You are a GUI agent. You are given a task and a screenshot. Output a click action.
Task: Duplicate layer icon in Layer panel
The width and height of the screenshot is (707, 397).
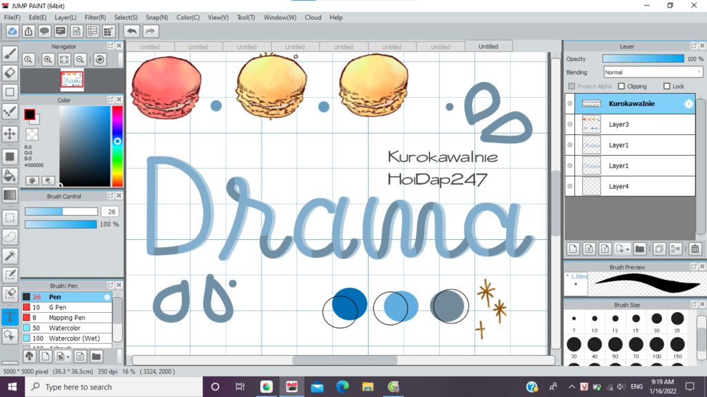click(x=659, y=248)
